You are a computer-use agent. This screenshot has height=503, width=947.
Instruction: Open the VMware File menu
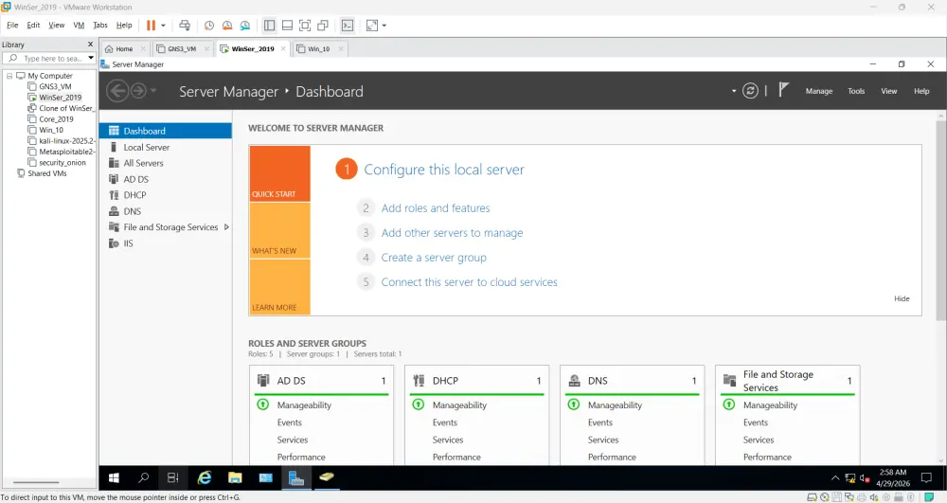click(x=12, y=26)
